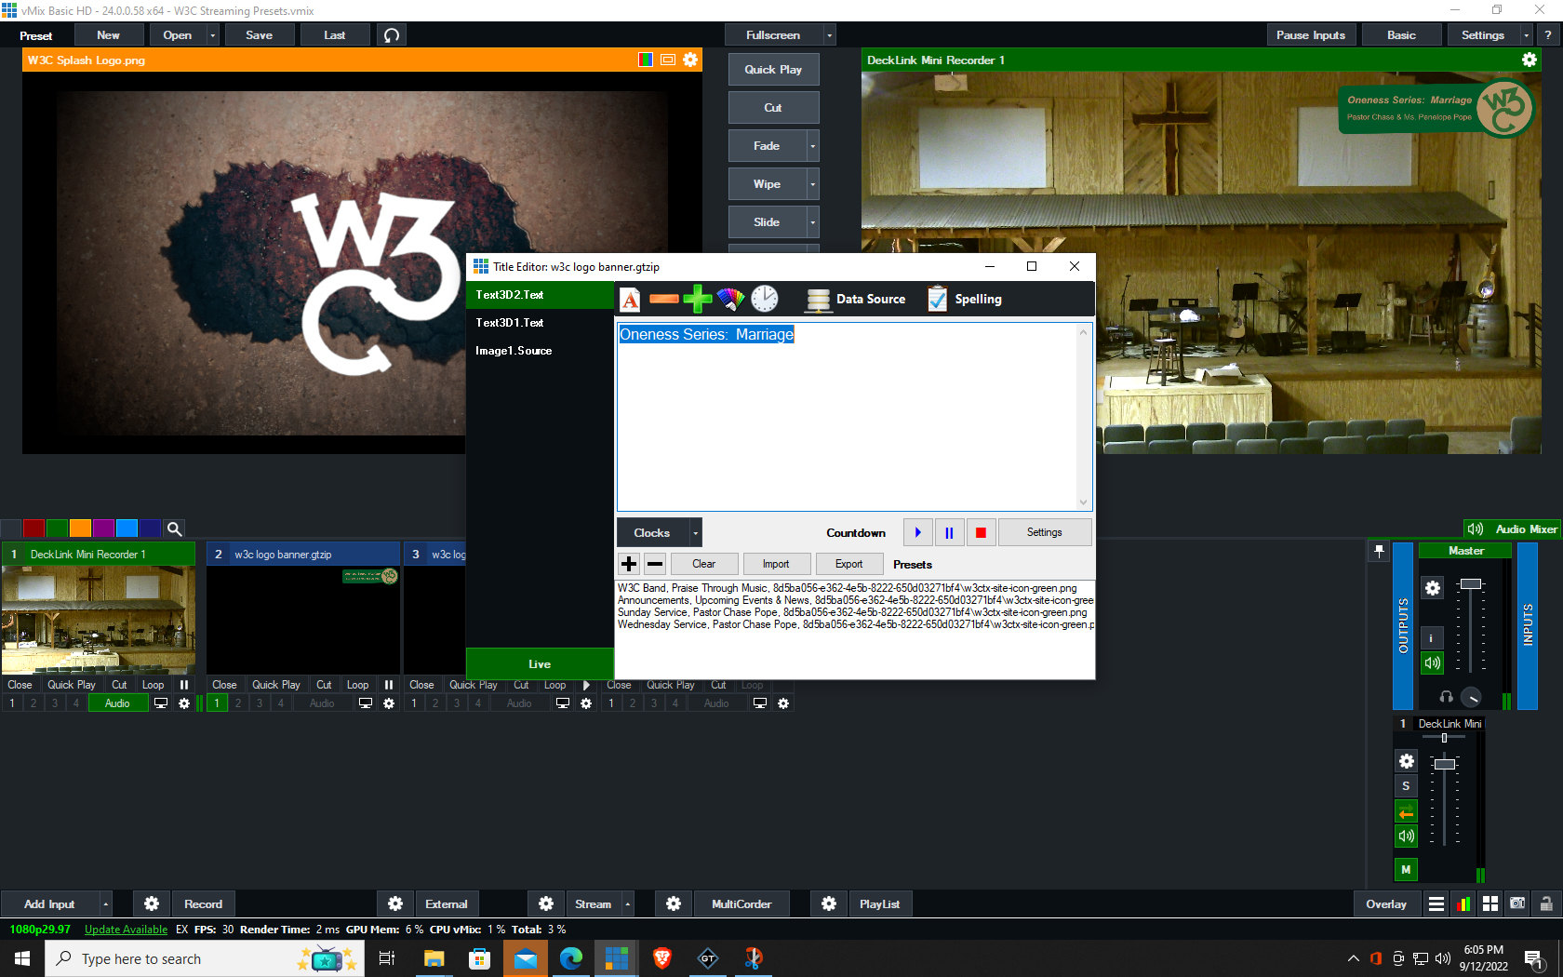Click the green Live button in Title Editor
The height and width of the screenshot is (977, 1563).
pyautogui.click(x=540, y=663)
